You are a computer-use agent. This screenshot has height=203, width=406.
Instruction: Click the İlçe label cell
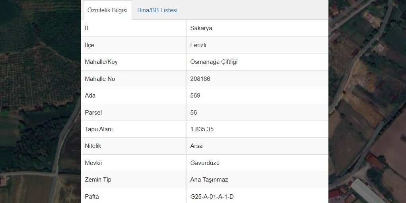point(134,45)
